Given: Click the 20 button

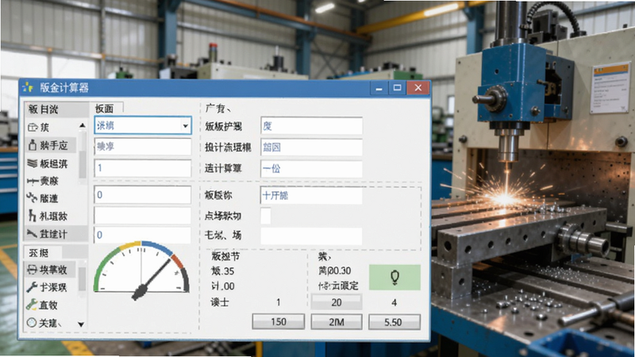Looking at the screenshot, I should pyautogui.click(x=336, y=302).
